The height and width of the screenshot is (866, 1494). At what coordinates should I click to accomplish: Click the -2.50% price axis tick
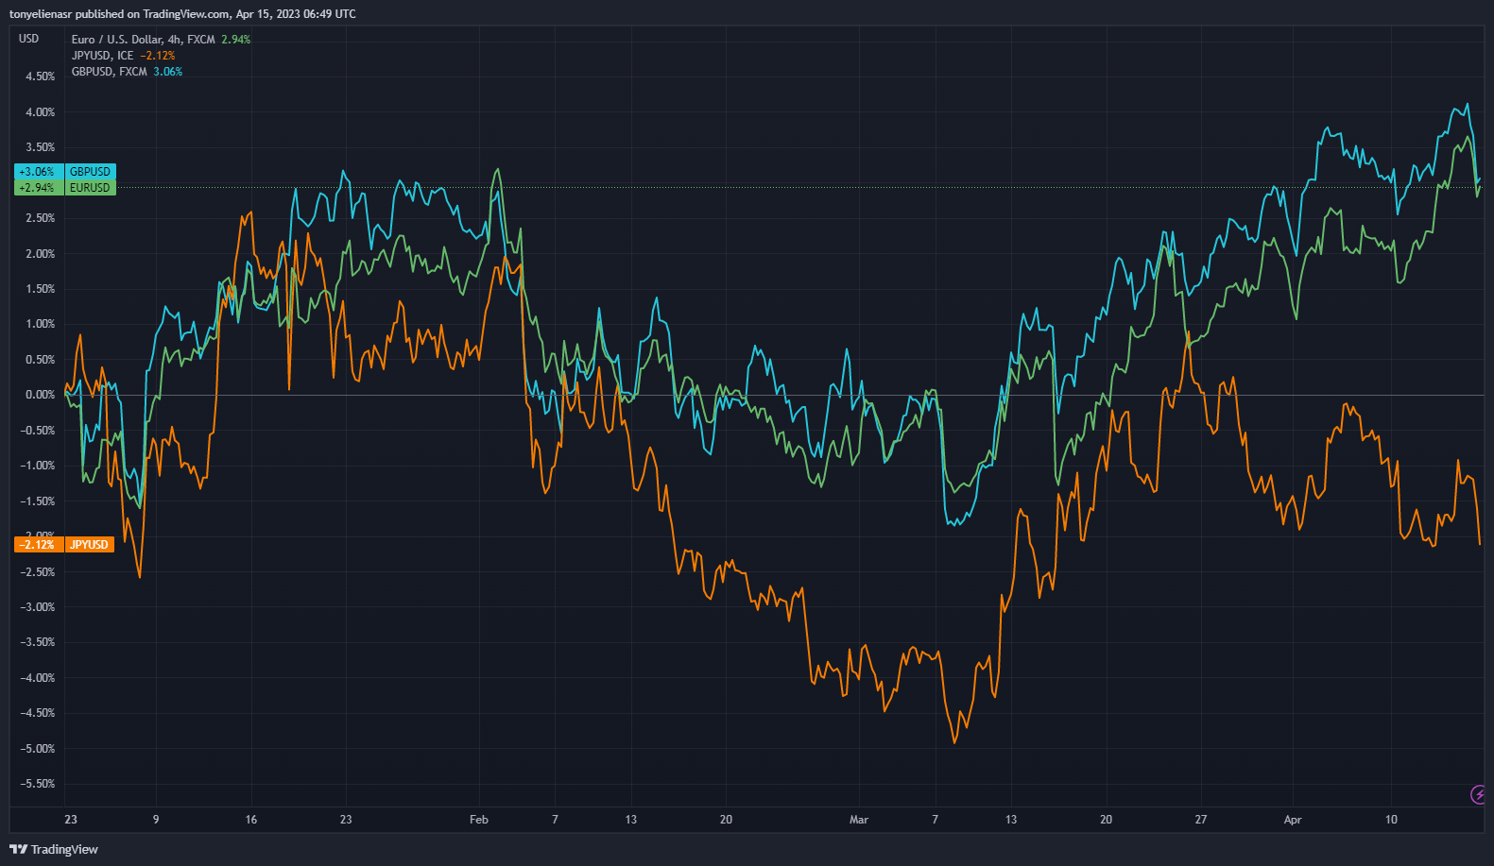tap(38, 572)
